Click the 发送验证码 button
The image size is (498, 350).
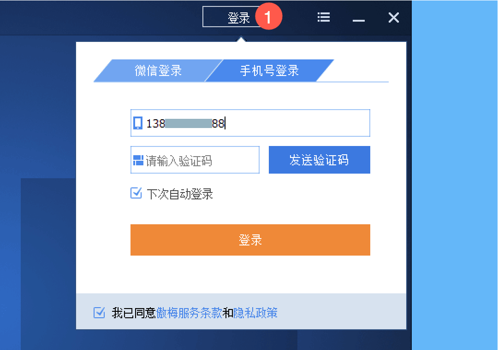pyautogui.click(x=319, y=160)
